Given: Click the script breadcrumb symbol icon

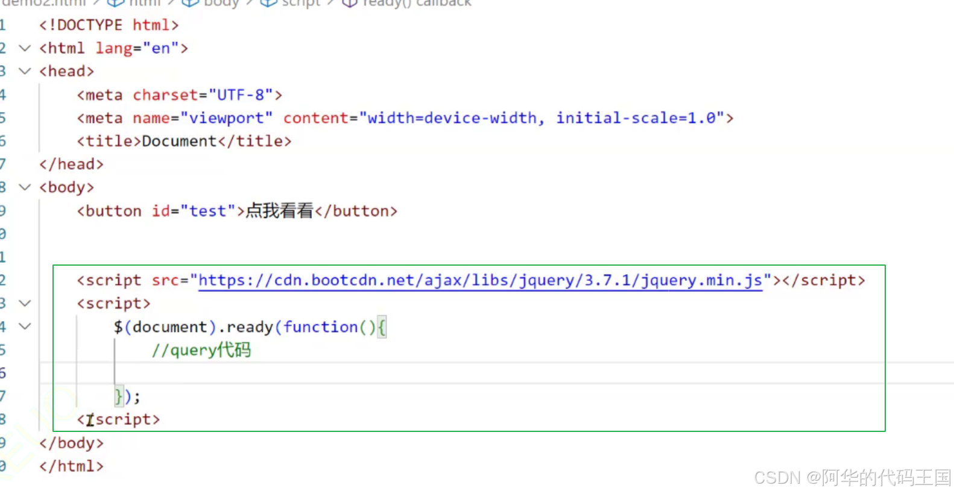Looking at the screenshot, I should 268,3.
